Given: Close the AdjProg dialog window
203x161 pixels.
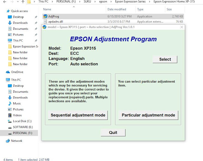Looking at the screenshot, I should 182,27.
